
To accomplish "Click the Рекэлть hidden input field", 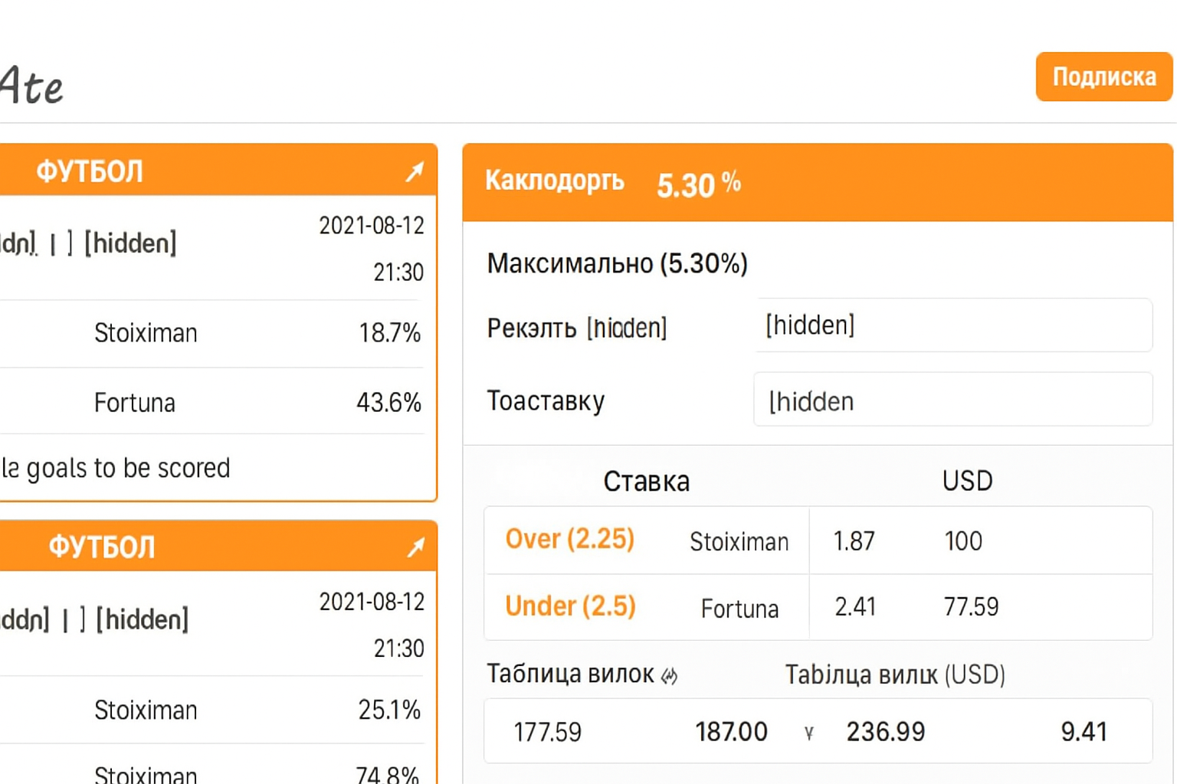I will [x=953, y=325].
